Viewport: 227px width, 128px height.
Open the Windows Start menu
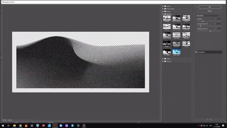(3, 126)
